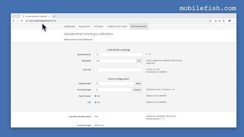Click the padlock site-info icon
Viewport: 244px width, 137px height.
click(27, 21)
